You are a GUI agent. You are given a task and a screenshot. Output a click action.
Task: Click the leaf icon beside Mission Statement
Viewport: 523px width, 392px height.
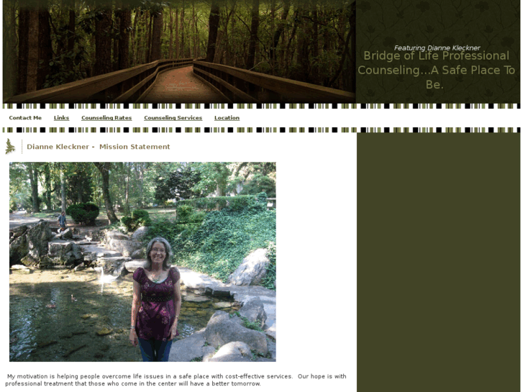(10, 147)
